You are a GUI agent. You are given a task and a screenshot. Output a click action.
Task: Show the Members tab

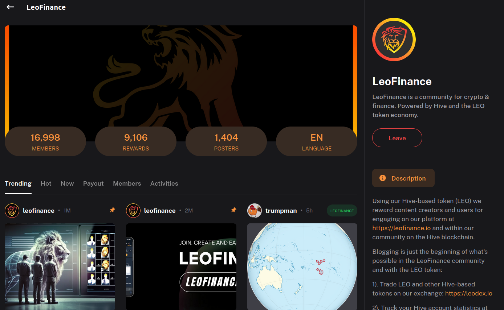[127, 183]
